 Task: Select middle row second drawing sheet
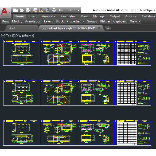[59, 93]
